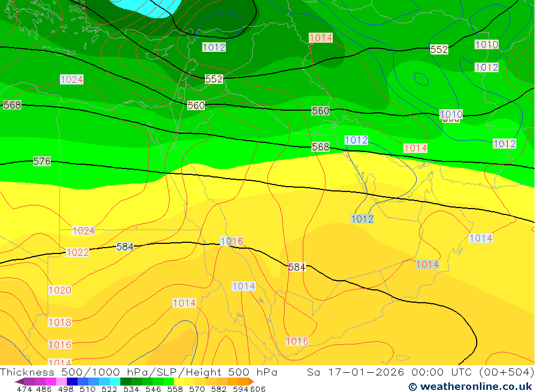Click legend value 546
Viewport: 535px width, 392px height.
(153, 389)
